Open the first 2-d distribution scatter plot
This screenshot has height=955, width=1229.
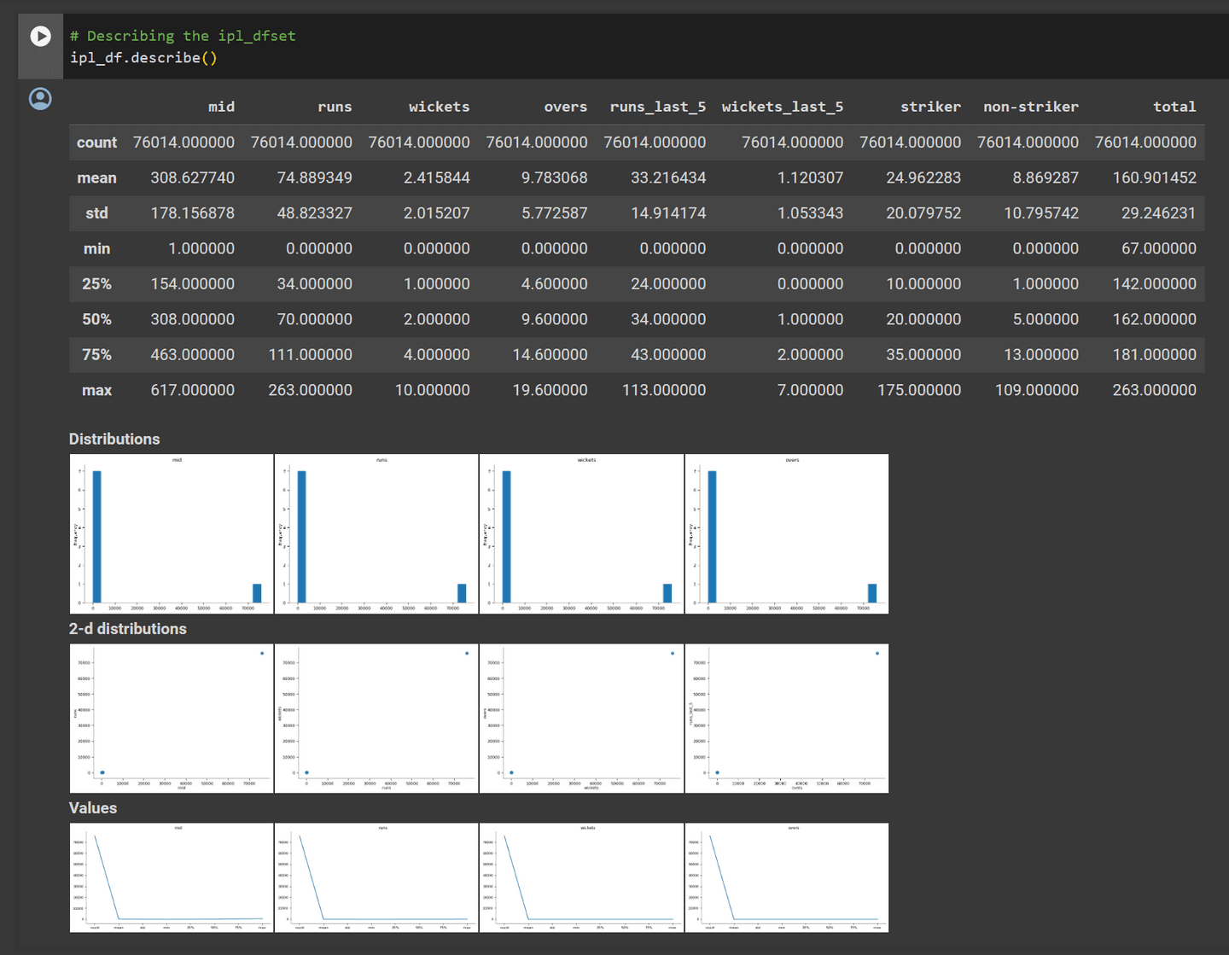click(172, 719)
